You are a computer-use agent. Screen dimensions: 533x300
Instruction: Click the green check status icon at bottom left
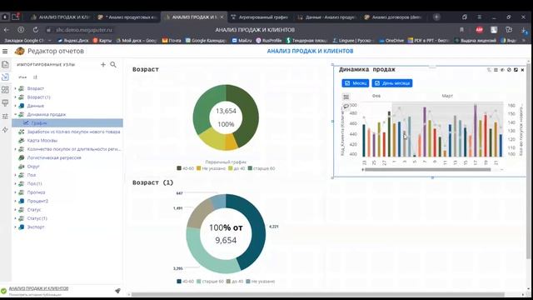pos(3,291)
